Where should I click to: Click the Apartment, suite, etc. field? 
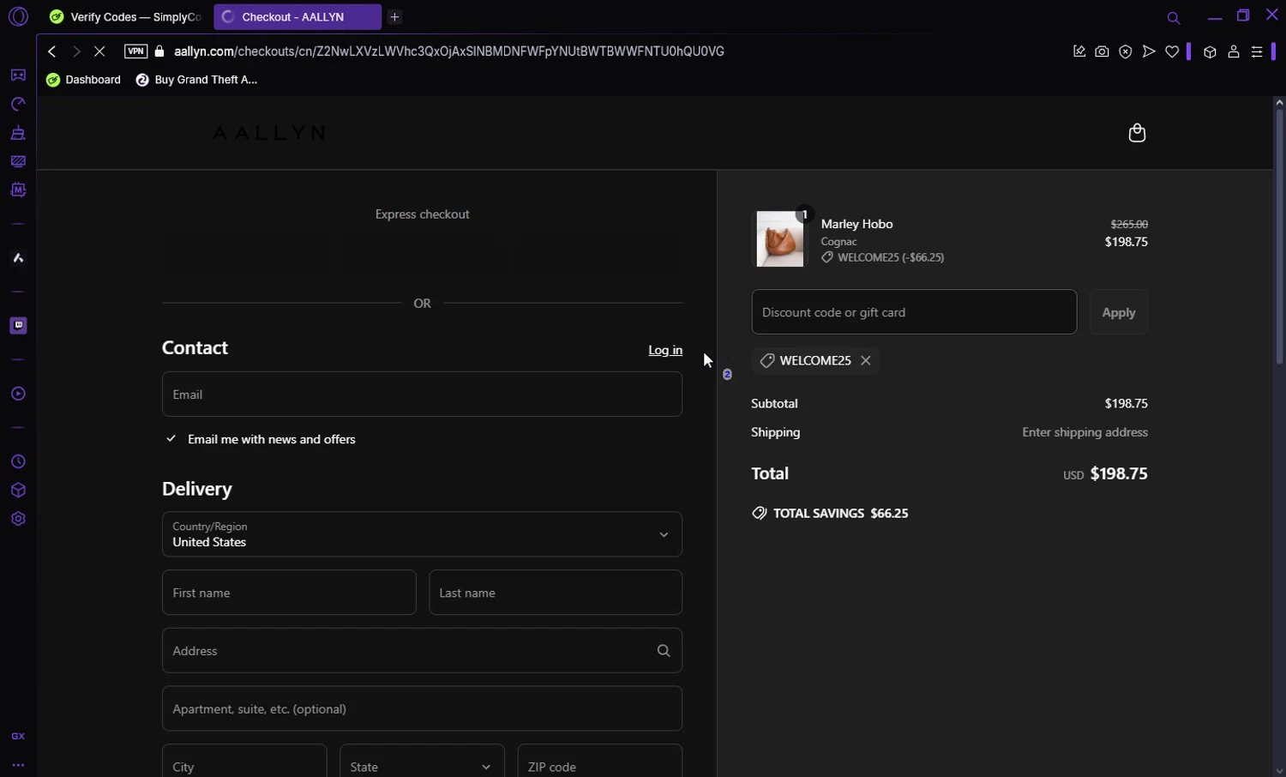point(422,708)
